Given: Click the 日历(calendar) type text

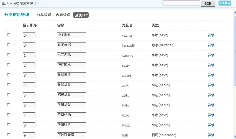Looking at the screenshot, I should 164,135.
